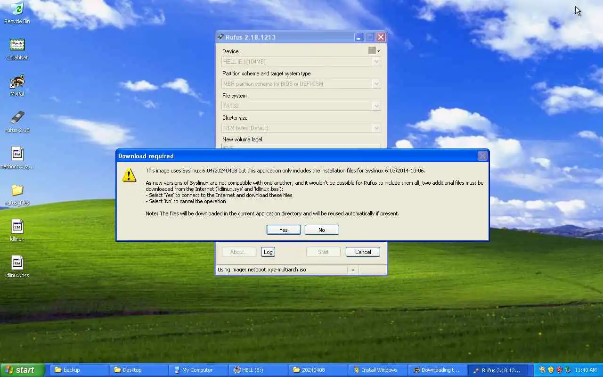The width and height of the screenshot is (603, 377).
Task: Click the Rufus 2.18 taskbar button
Action: pos(498,370)
